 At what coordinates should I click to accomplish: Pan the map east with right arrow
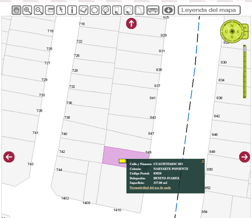pos(244,157)
